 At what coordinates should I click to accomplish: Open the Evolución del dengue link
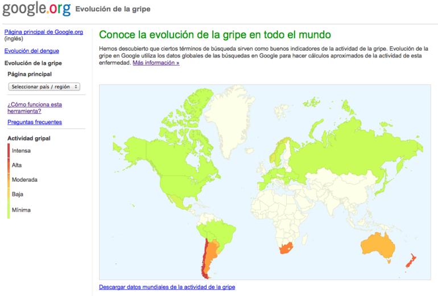(31, 51)
